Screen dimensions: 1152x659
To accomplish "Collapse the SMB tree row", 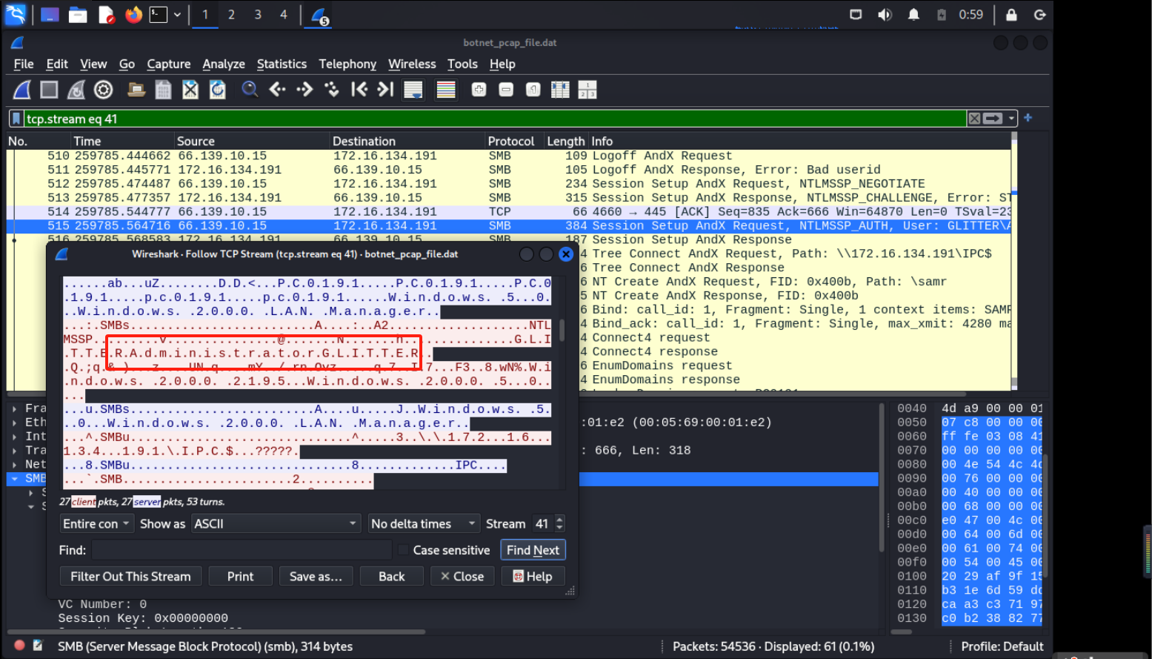I will pos(15,479).
